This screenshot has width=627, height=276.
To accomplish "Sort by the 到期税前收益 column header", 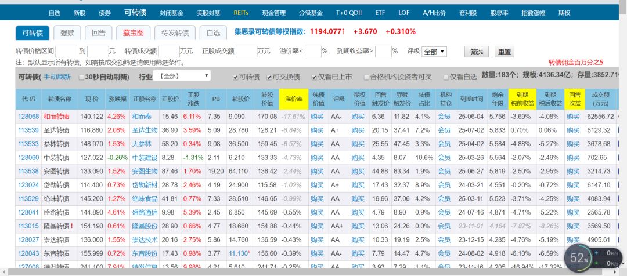I will [x=522, y=99].
